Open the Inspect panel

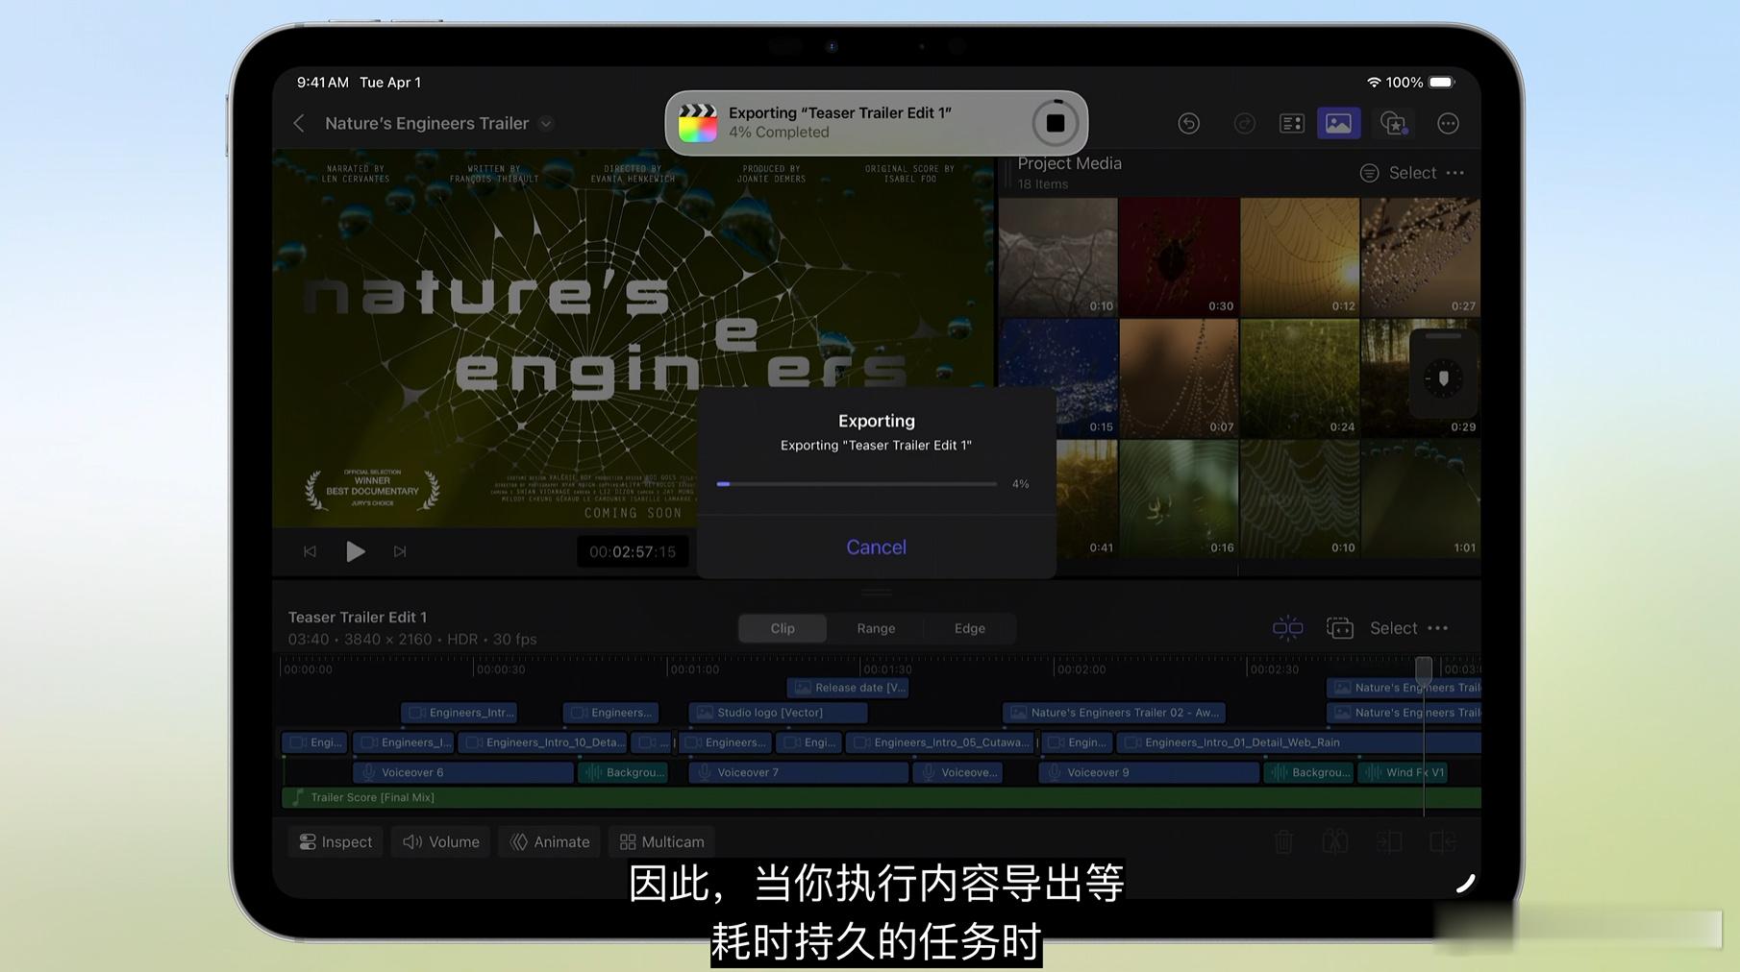(336, 841)
